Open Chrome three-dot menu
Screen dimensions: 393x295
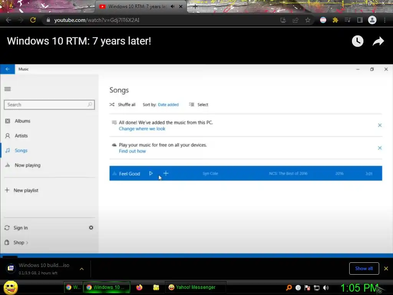[x=385, y=20]
